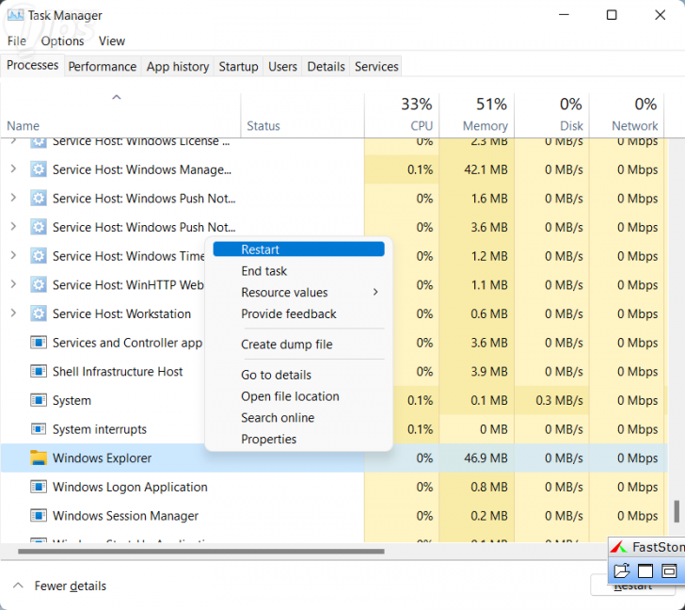Choose Restart in the context menu

pyautogui.click(x=299, y=249)
